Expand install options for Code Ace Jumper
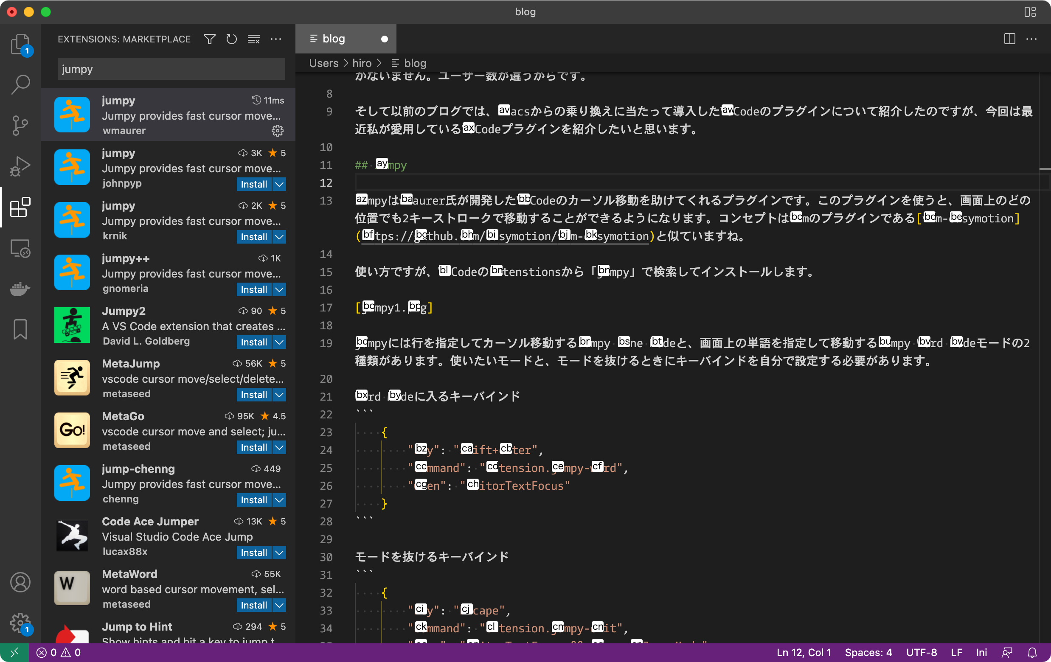1051x662 pixels. pos(279,553)
